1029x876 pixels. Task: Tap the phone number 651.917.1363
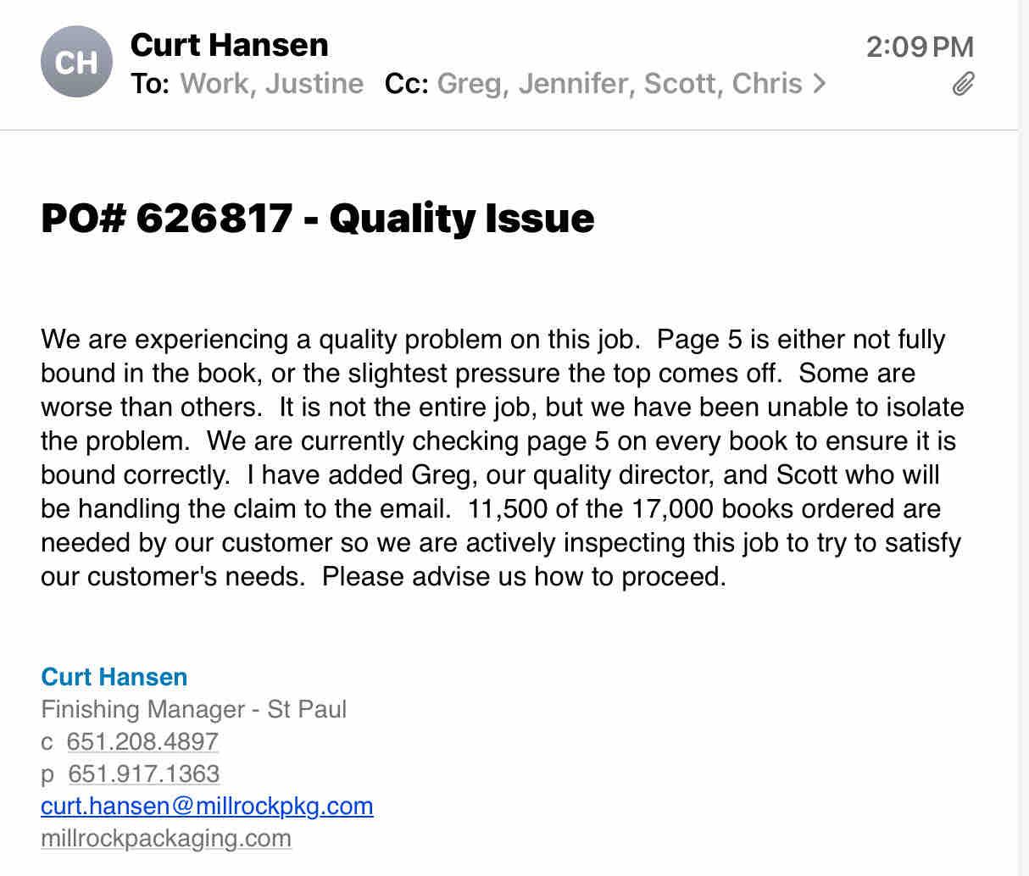point(143,773)
